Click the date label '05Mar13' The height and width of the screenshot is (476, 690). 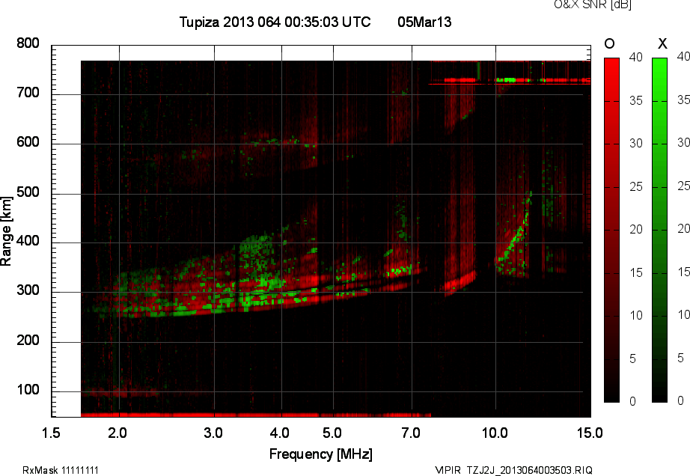tap(424, 22)
